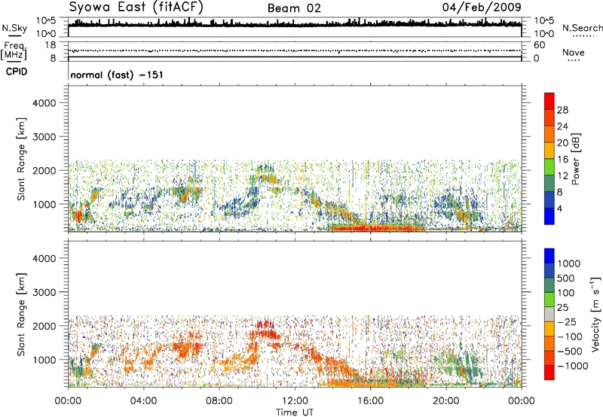603x417 pixels.
Task: Click the N.Sky noise trace in top panel
Action: [x=295, y=24]
